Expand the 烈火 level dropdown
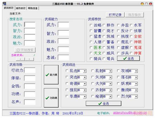The height and width of the screenshot is (118, 155). coord(136,97)
